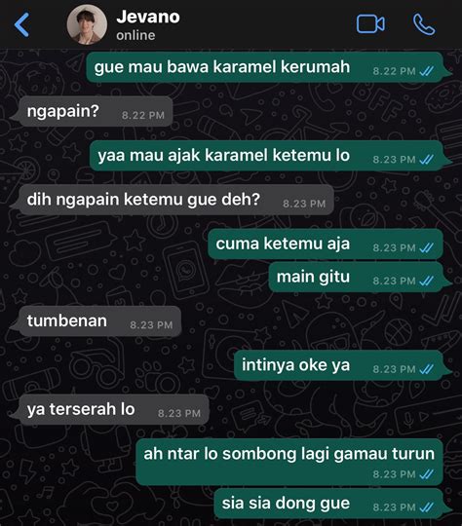
Task: Start a voice call with Jevano
Action: (424, 24)
